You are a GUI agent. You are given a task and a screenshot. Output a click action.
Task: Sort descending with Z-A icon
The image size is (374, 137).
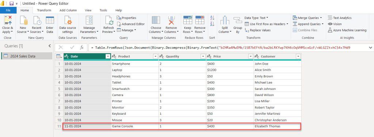[212, 24]
